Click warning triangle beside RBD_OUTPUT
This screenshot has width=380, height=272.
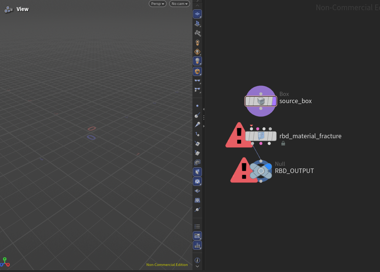click(x=244, y=170)
